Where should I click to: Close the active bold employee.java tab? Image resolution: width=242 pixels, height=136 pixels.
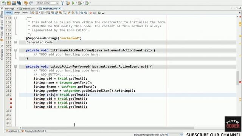click(59, 9)
